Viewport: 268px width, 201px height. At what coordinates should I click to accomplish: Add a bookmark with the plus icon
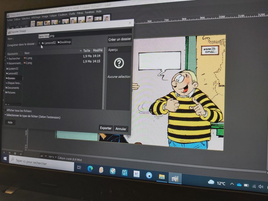6,104
